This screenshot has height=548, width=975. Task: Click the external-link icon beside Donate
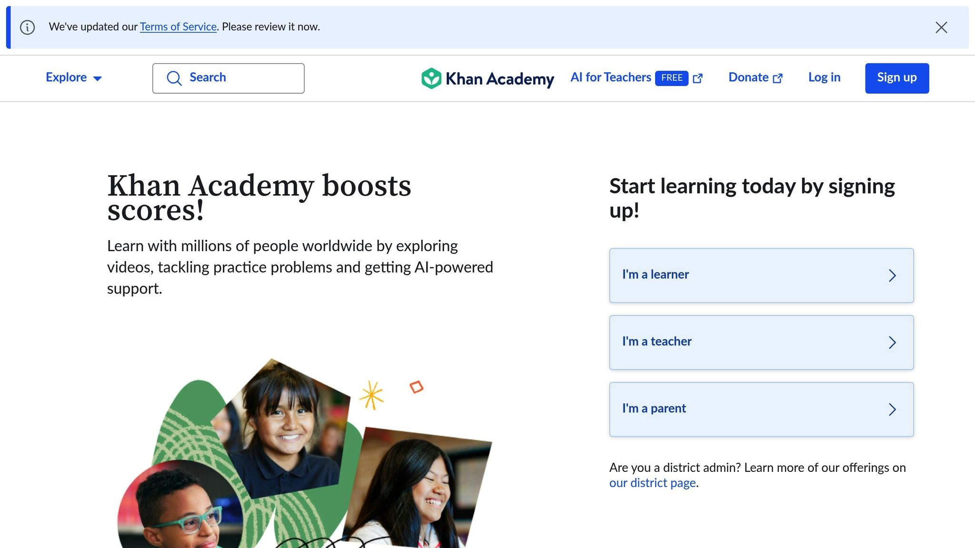(778, 78)
